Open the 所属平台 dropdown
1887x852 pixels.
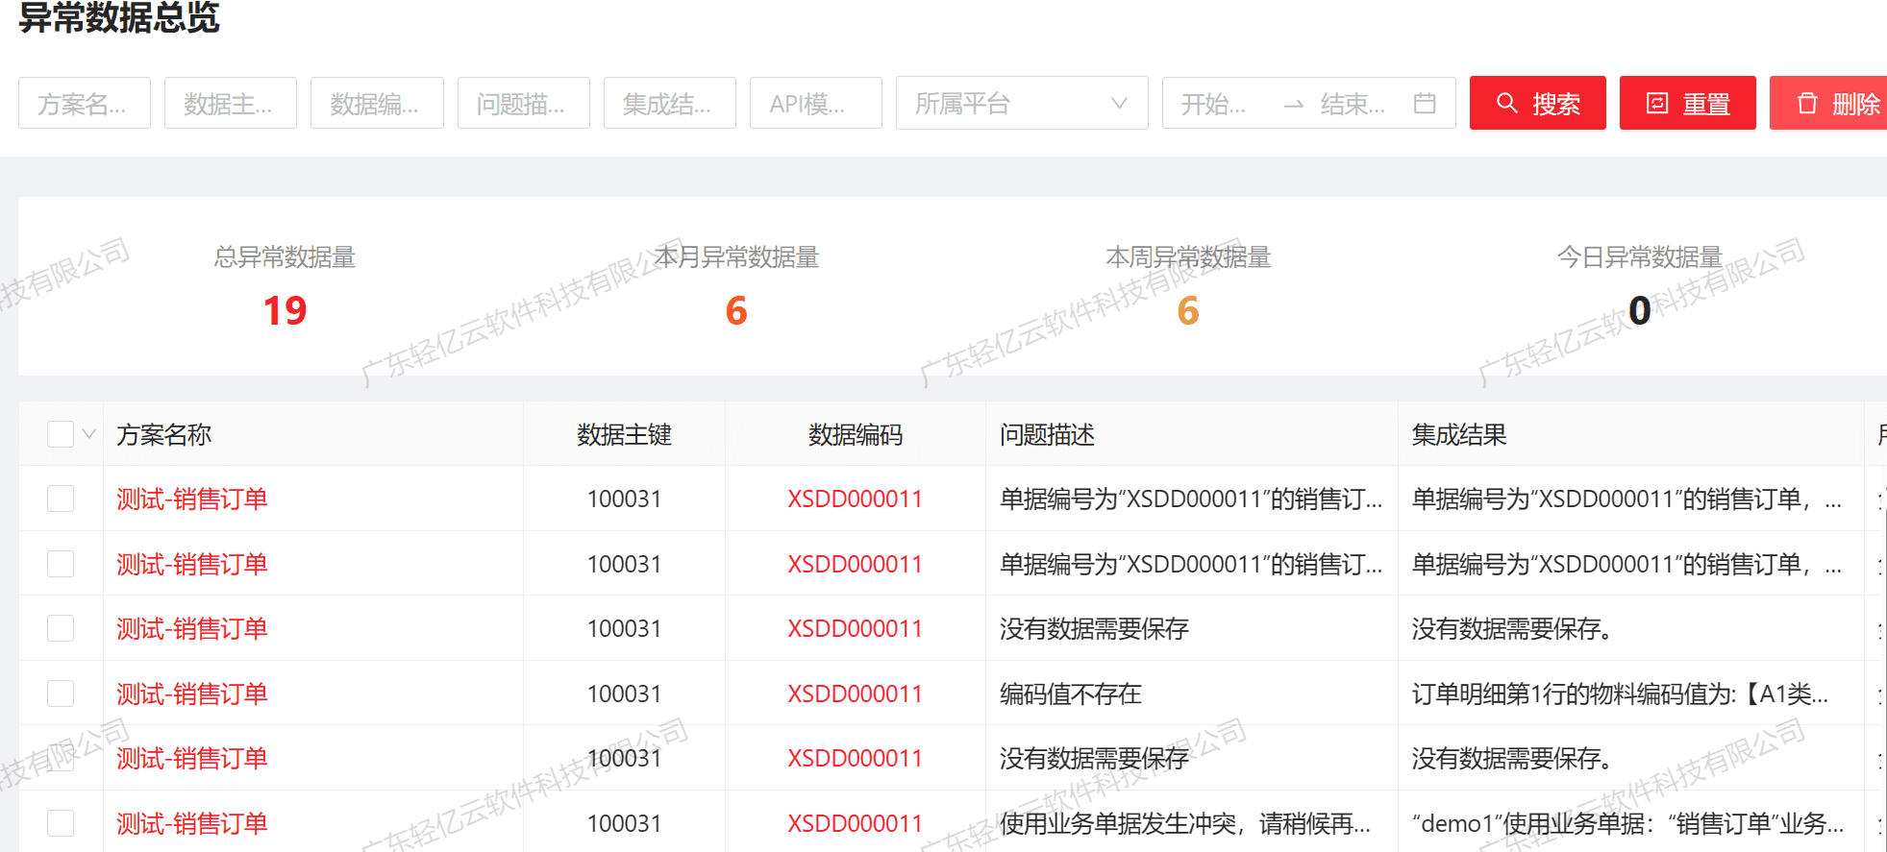[x=1022, y=103]
